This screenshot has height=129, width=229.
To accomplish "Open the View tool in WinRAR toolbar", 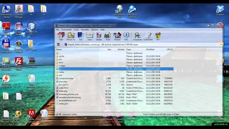I will 90,36.
